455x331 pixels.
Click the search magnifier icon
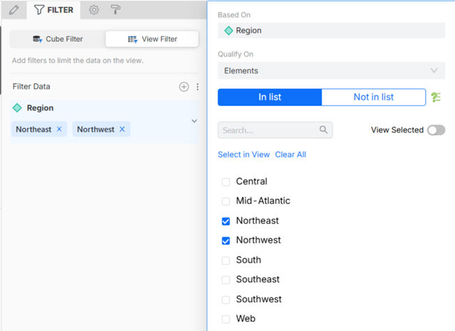click(323, 130)
